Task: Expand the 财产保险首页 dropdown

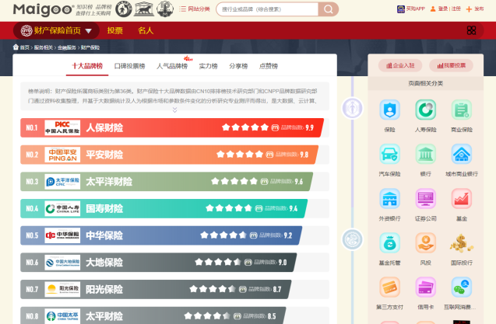Action: click(x=56, y=30)
